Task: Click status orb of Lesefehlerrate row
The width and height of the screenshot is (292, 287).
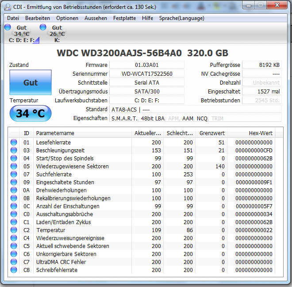Action: point(14,142)
